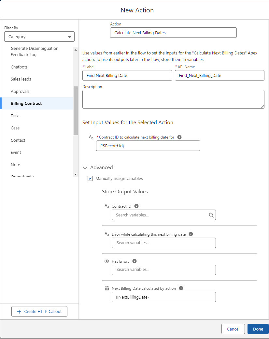Click search magnifier in Contract ID field

[211, 215]
